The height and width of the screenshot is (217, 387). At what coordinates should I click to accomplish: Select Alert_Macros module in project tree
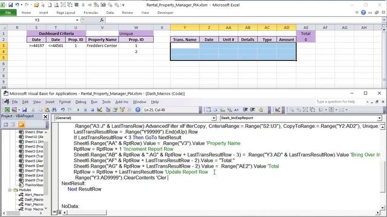31,195
